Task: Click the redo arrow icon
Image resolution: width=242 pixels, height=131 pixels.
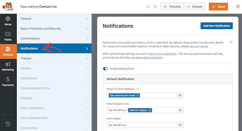Action: point(11,115)
